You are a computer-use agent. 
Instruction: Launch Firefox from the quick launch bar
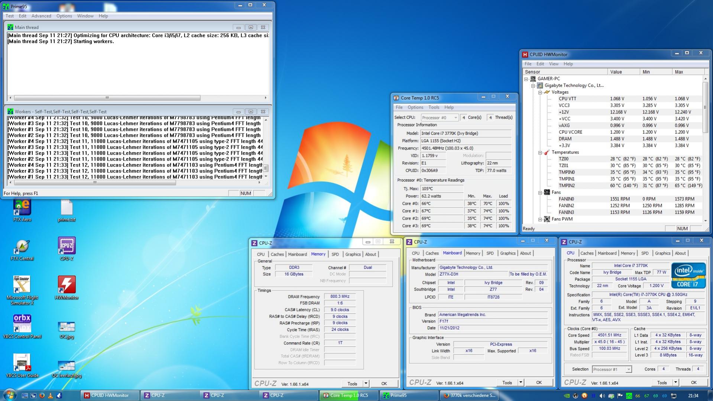(42, 395)
